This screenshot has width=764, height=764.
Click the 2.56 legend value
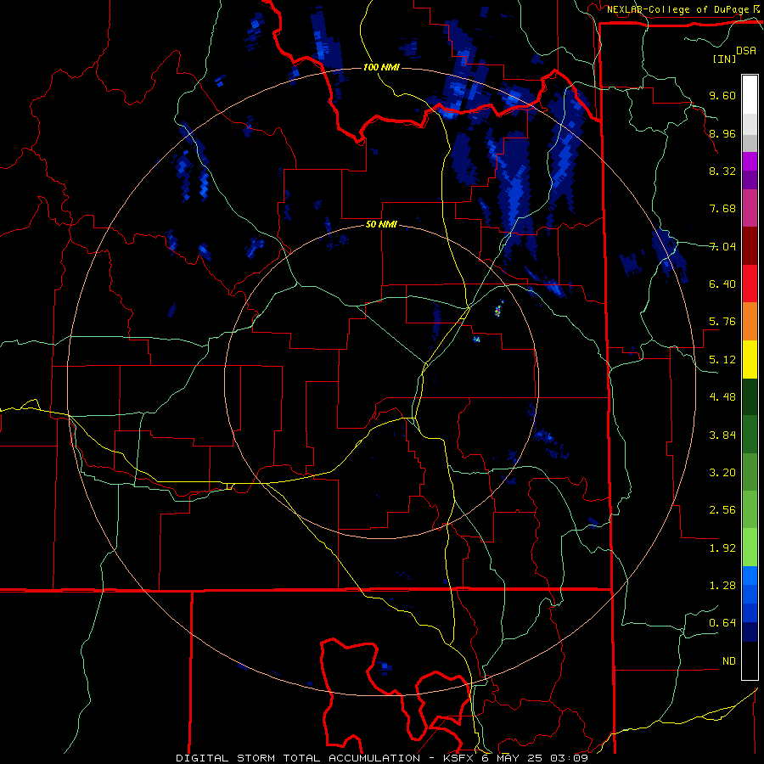pyautogui.click(x=722, y=510)
